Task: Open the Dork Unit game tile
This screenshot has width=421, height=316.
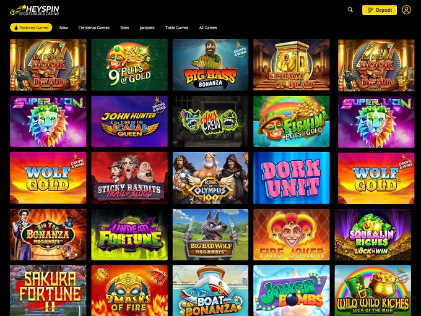Action: click(292, 178)
